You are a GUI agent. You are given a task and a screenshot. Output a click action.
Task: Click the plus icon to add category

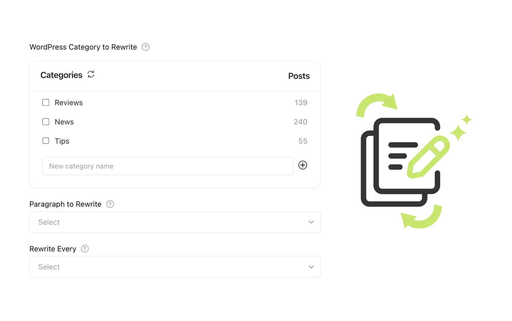(303, 165)
